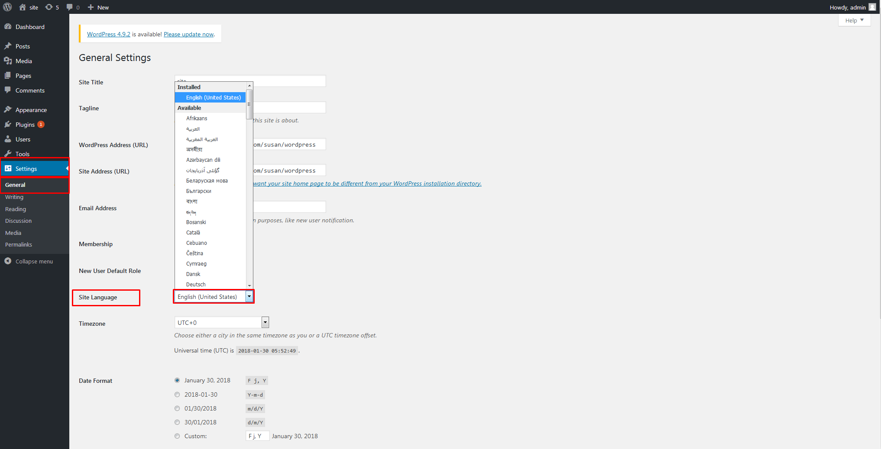The height and width of the screenshot is (449, 881).
Task: Choose Bosanski from language list
Action: (x=211, y=222)
